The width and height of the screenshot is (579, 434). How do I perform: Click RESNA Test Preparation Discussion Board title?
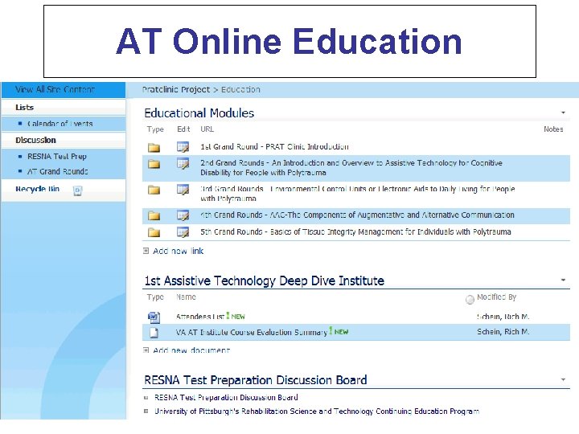256,380
